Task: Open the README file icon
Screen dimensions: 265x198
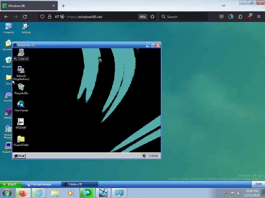Action: pyautogui.click(x=21, y=123)
